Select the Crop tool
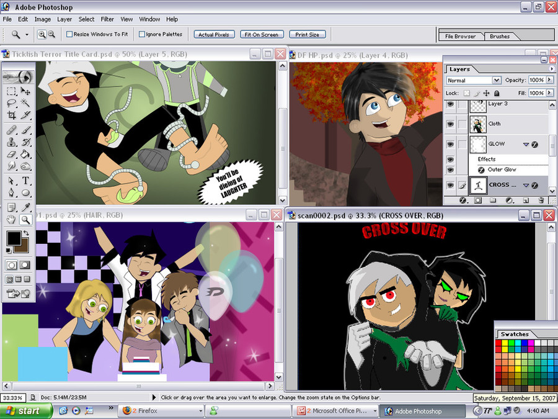The image size is (558, 419). pos(11,115)
